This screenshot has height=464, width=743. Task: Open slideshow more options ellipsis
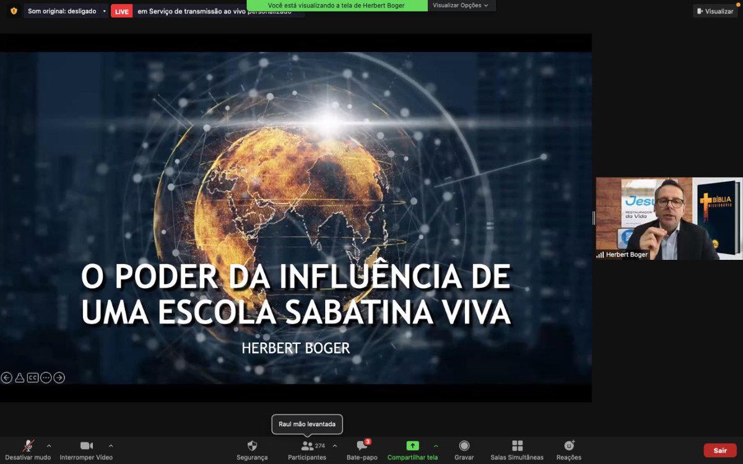46,377
